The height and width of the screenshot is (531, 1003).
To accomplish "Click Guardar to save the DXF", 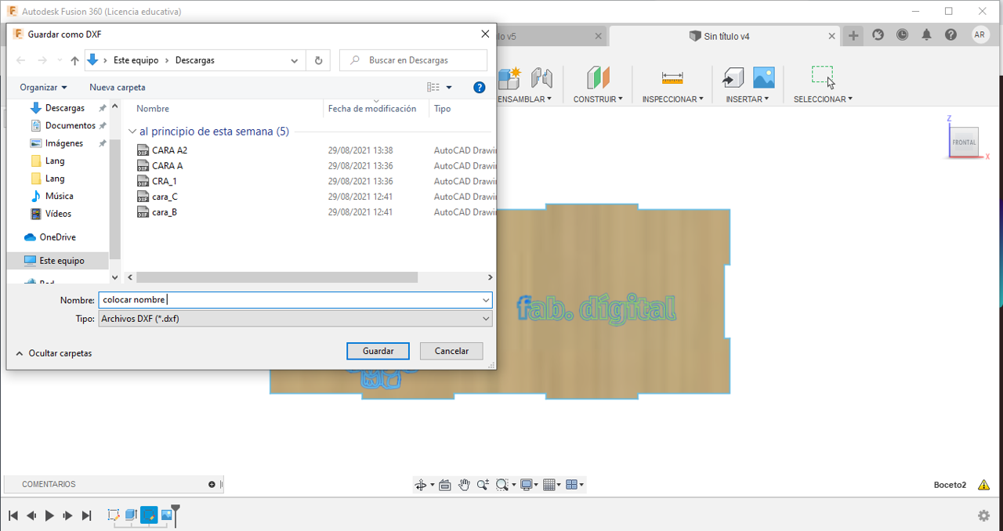I will (378, 351).
